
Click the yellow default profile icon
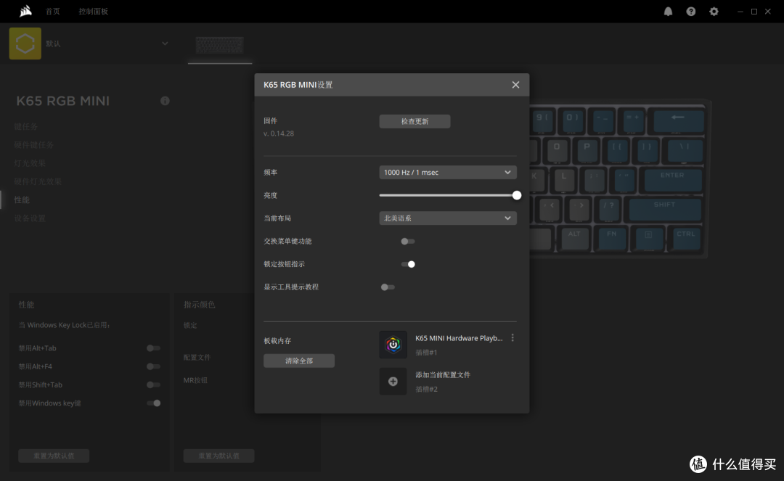coord(25,44)
